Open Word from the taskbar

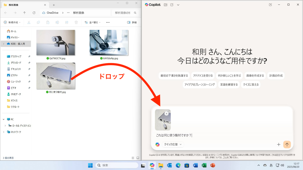[195, 165]
